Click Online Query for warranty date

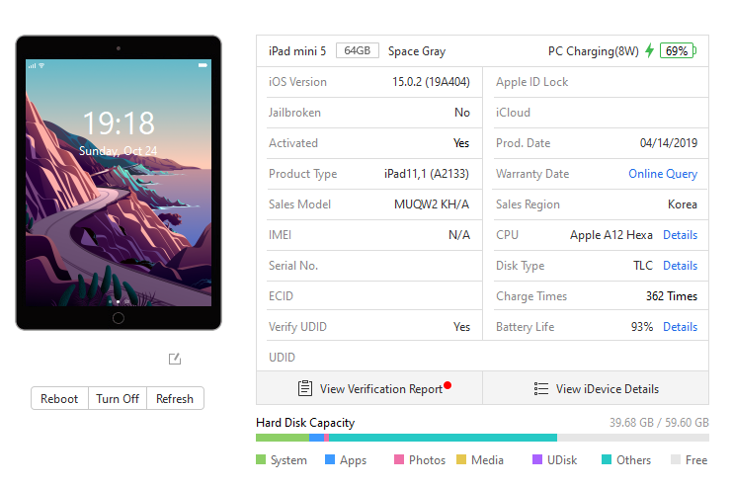coord(663,174)
